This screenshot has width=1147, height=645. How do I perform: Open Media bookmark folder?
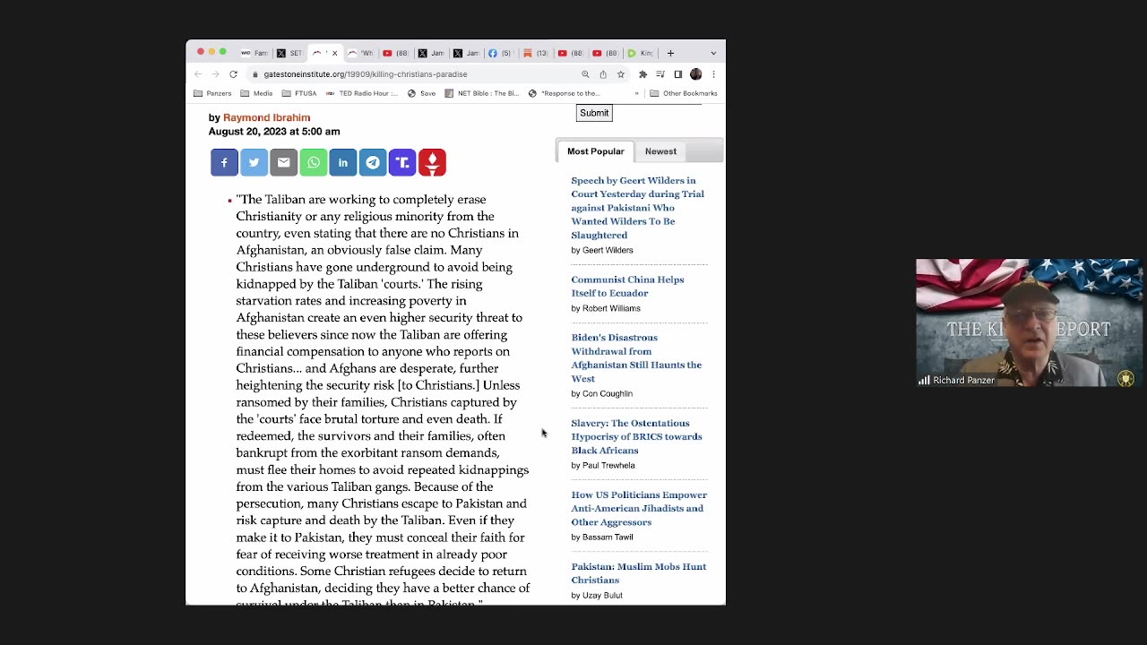[x=256, y=93]
